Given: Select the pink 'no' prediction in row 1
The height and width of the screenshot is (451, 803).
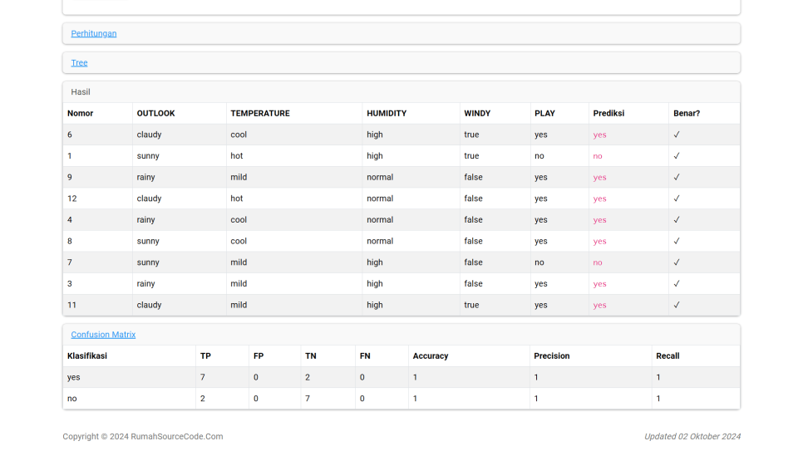Looking at the screenshot, I should click(x=598, y=156).
